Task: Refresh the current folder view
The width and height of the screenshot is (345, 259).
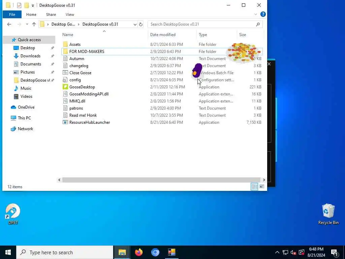Action: [x=141, y=24]
